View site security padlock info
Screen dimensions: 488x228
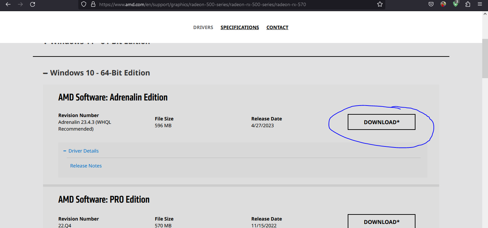(x=93, y=4)
